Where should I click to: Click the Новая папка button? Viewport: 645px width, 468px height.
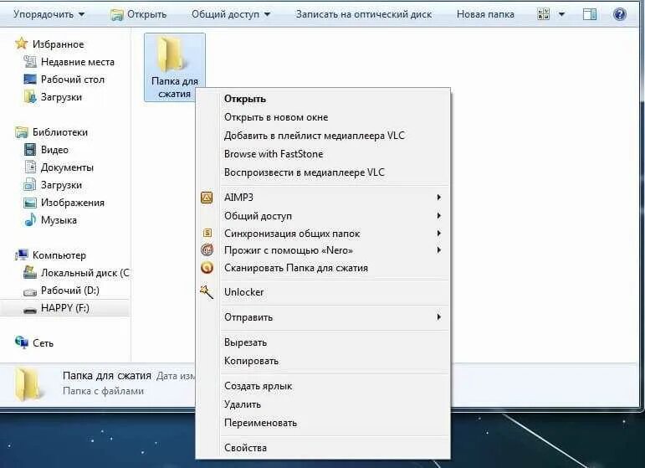click(x=485, y=14)
